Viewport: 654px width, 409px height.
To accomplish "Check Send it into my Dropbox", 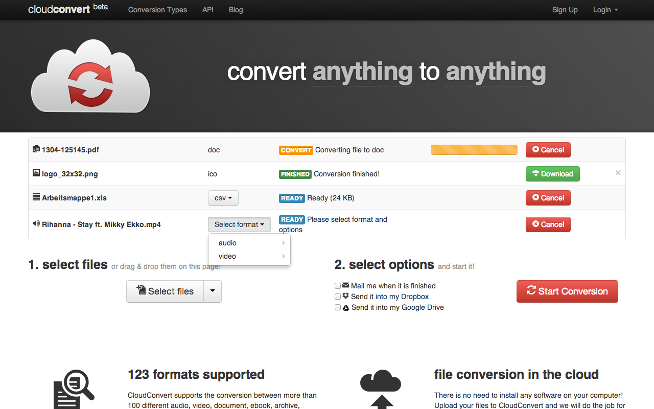I will pyautogui.click(x=338, y=297).
